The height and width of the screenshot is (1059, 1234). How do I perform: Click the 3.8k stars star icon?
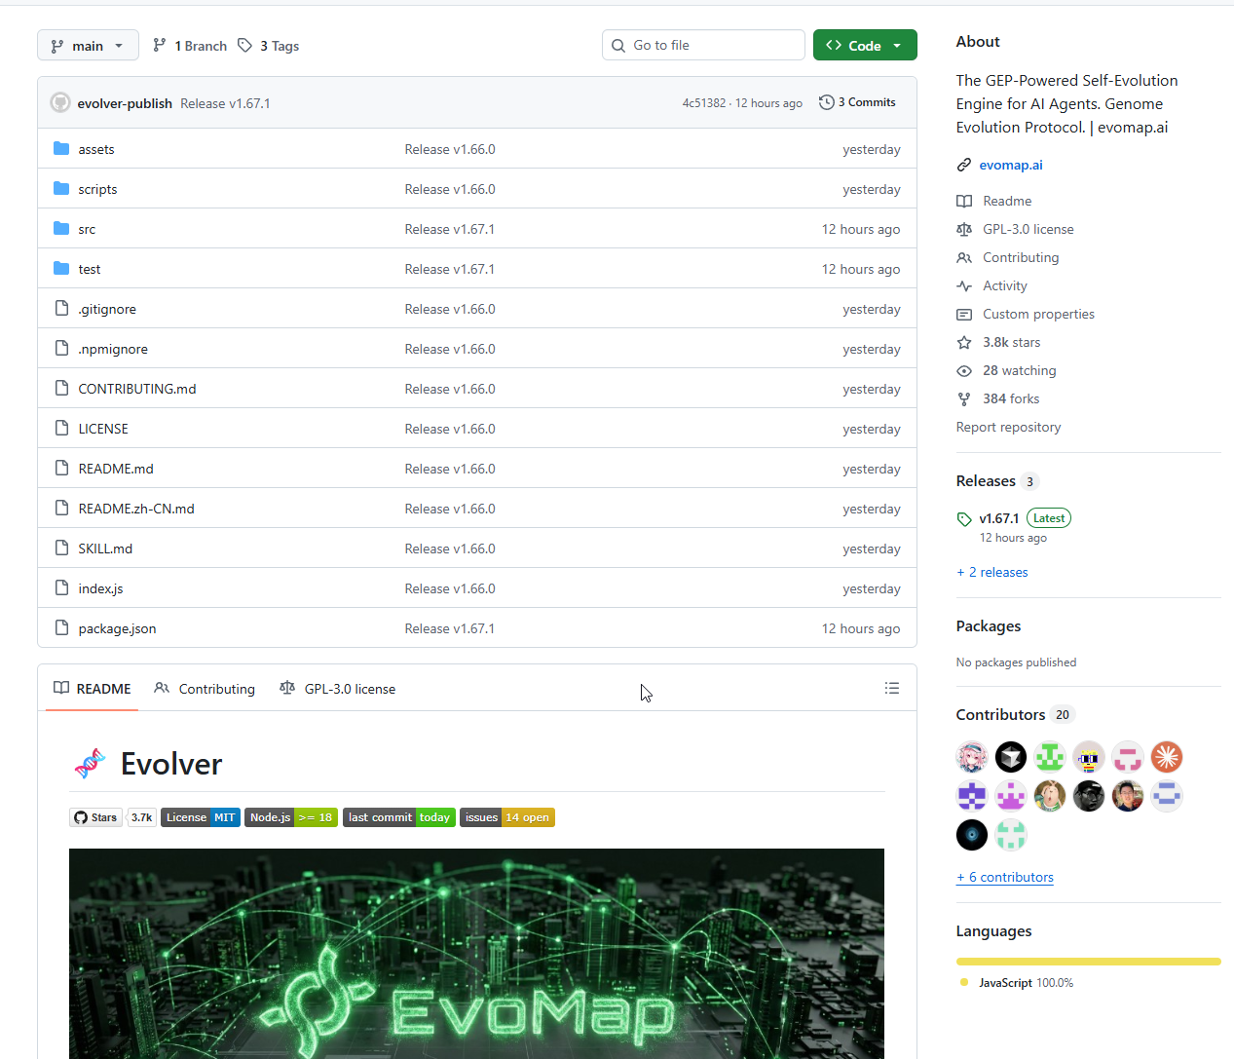964,342
